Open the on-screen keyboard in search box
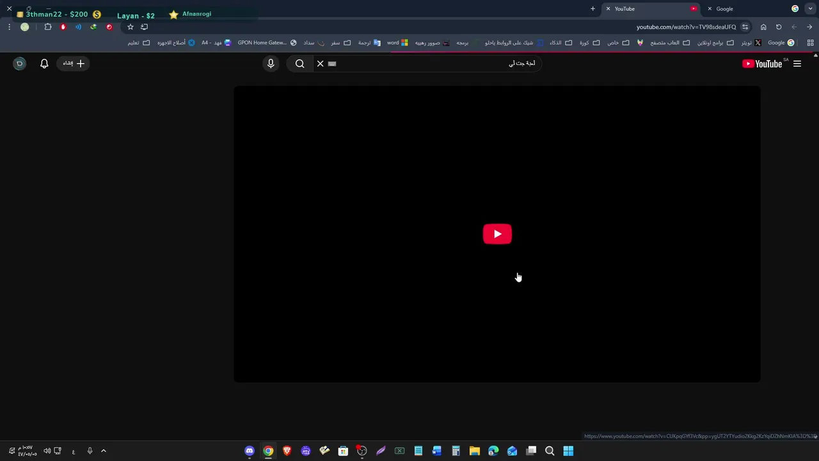819x461 pixels. pos(332,63)
